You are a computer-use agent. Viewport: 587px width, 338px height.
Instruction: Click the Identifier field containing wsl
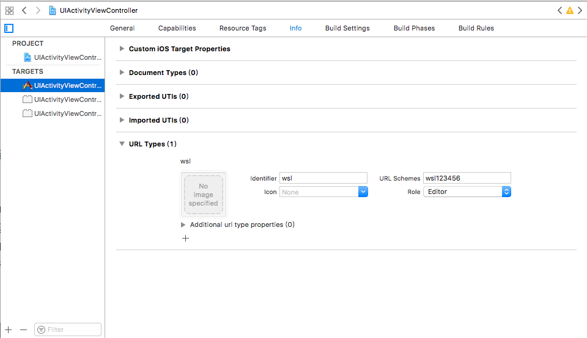(323, 178)
